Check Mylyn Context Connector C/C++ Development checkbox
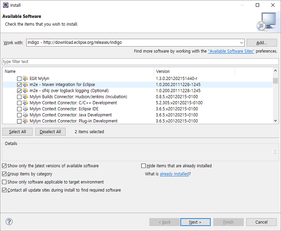Viewport: 281px width, 231px height. (x=19, y=103)
